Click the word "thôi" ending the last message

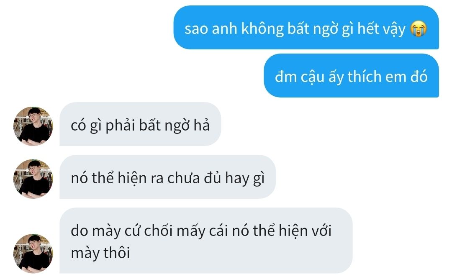point(117,253)
